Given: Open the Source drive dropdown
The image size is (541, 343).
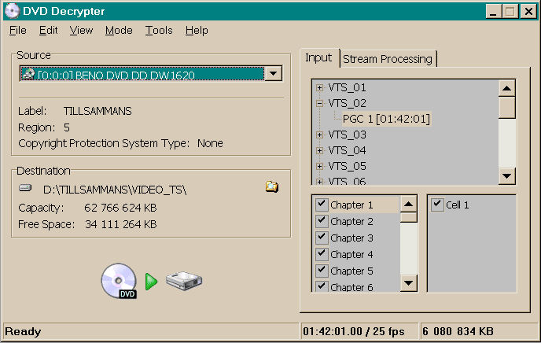Looking at the screenshot, I should tap(273, 74).
